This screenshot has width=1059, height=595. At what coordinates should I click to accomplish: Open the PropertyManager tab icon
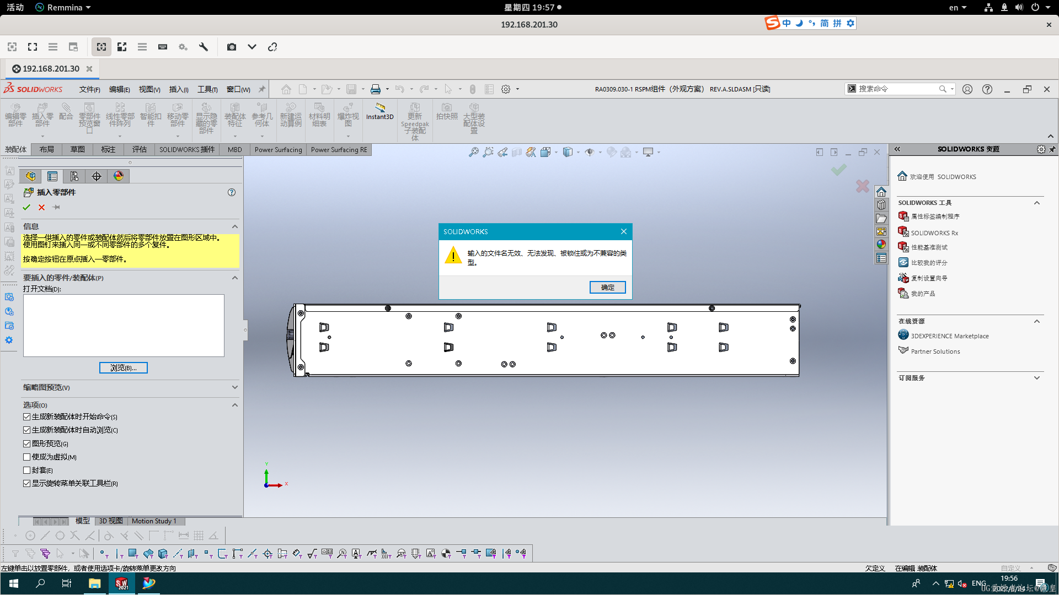click(x=52, y=176)
